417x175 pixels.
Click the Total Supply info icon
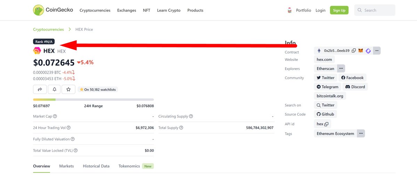[181, 128]
